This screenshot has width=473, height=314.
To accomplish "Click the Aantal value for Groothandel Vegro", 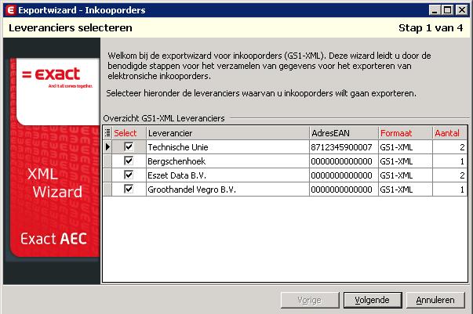I will click(x=450, y=189).
